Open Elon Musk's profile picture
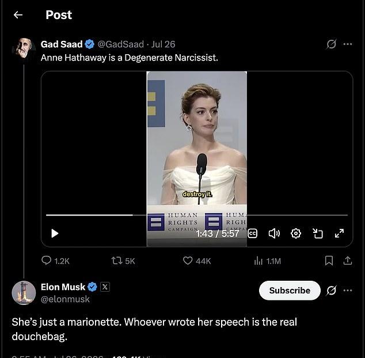Image resolution: width=365 pixels, height=358 pixels. [x=24, y=293]
